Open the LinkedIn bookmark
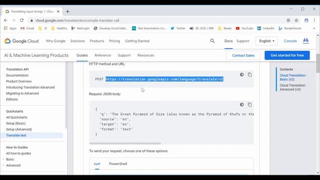The image size is (320, 180). click(266, 28)
